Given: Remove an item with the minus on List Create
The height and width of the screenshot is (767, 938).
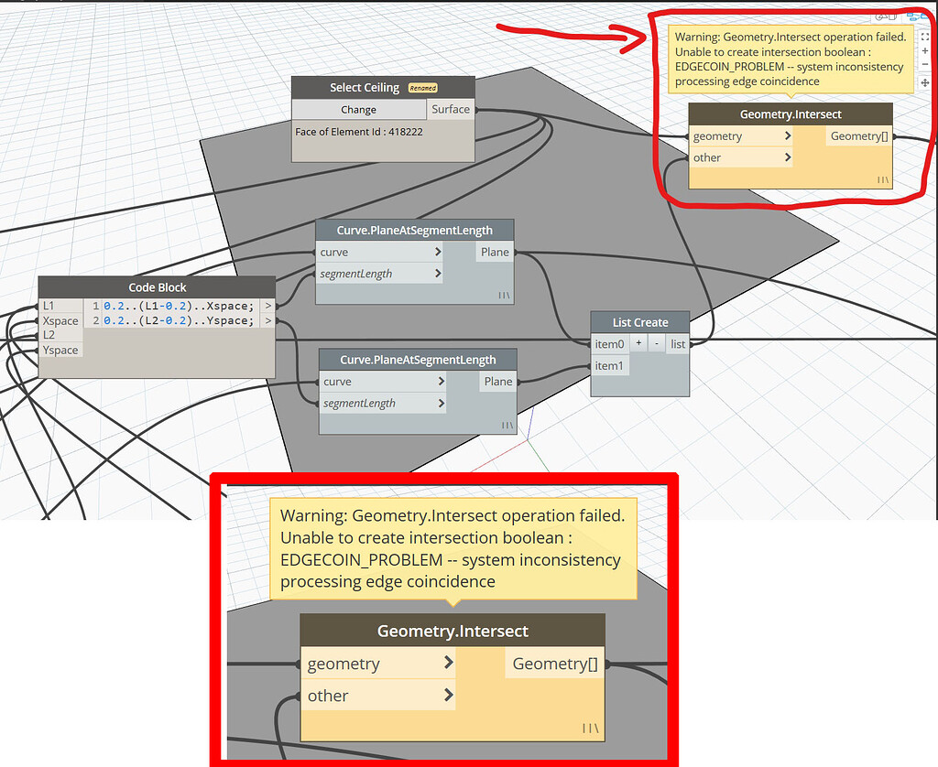Looking at the screenshot, I should tap(655, 343).
